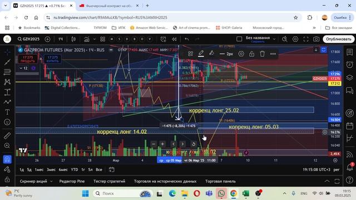Add a symbol to compare
The width and height of the screenshot is (356, 200).
[47, 39]
